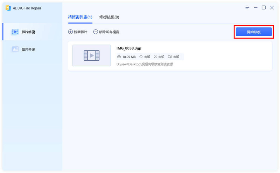
Task: Click the D:\user\Desktop file path text
Action: click(x=145, y=64)
